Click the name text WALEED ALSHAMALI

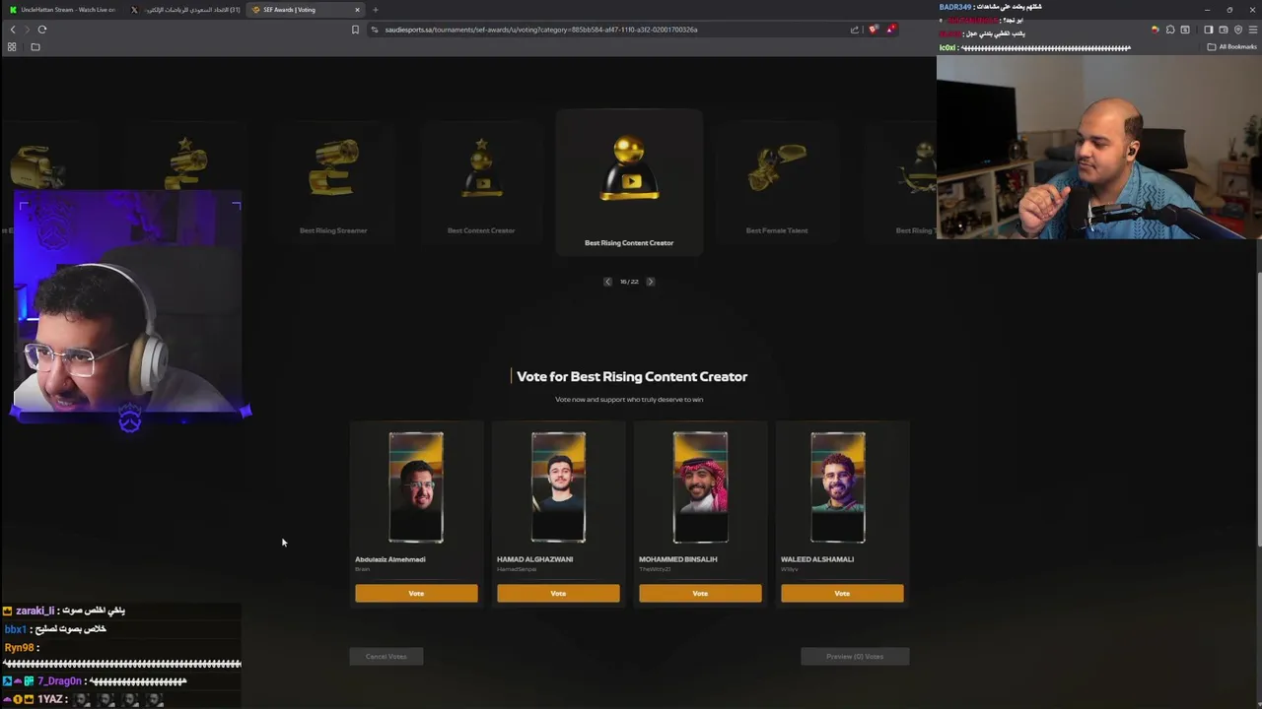click(817, 559)
